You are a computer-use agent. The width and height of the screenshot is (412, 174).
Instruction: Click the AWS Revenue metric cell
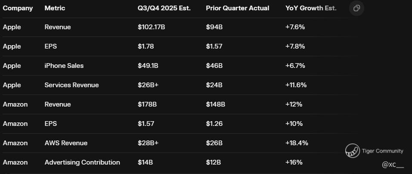66,143
